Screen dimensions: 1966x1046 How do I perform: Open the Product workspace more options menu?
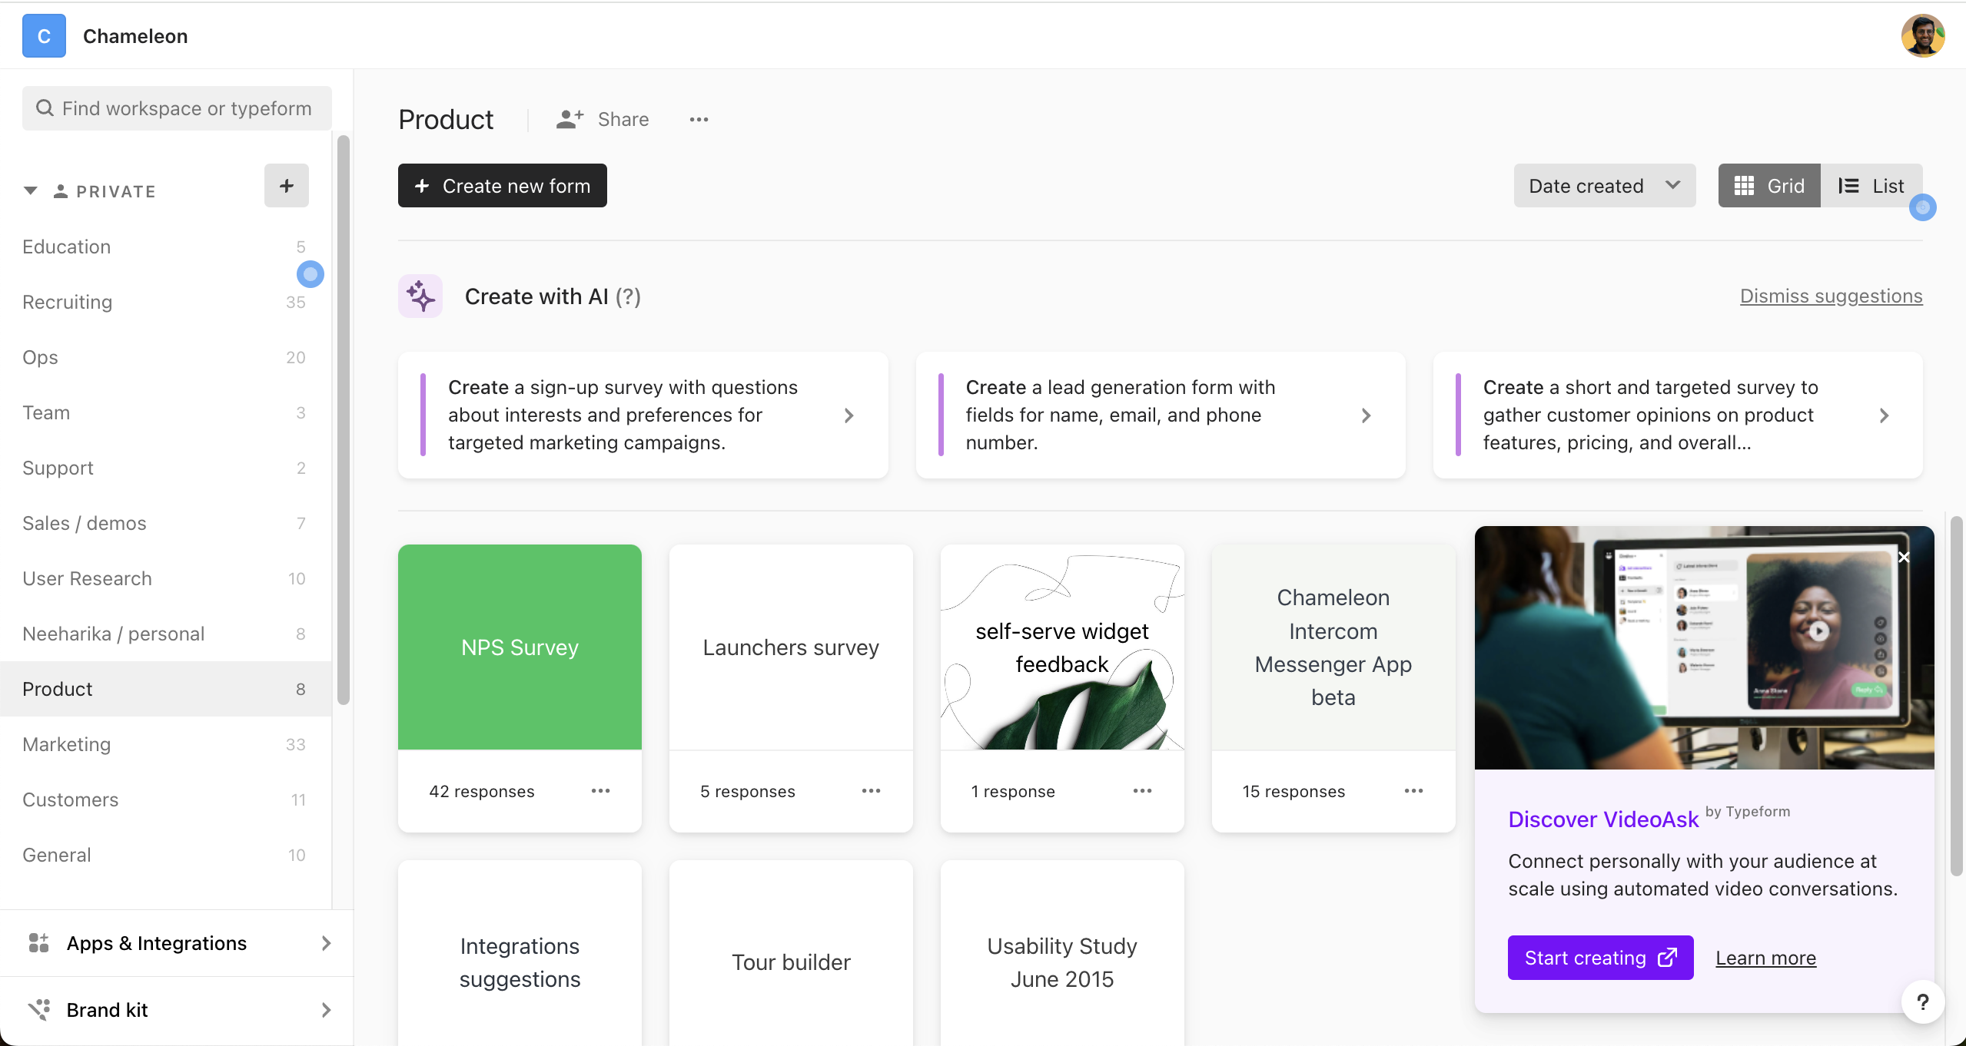coord(699,119)
